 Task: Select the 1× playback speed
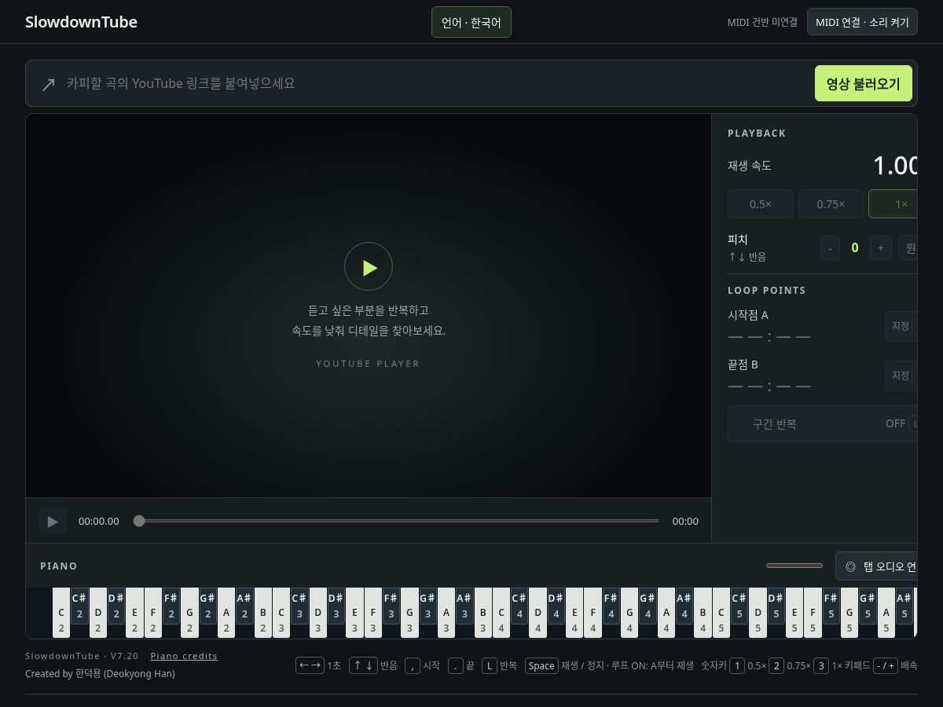coord(893,203)
